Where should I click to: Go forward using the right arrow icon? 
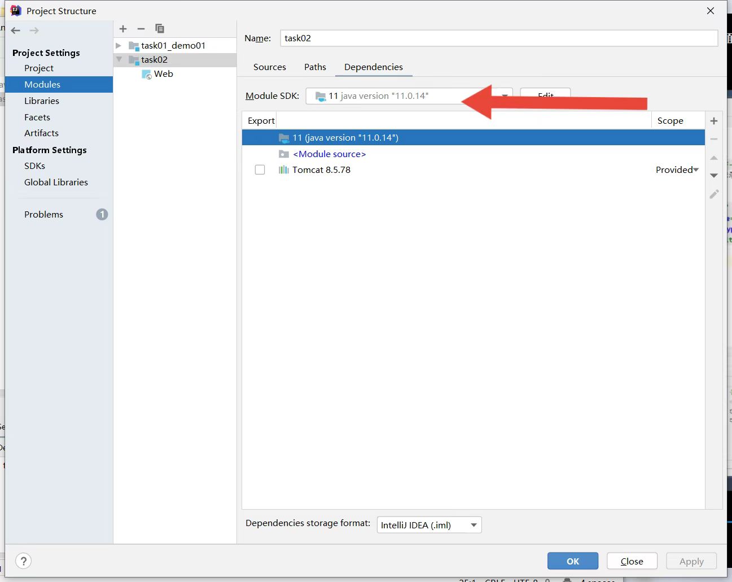pos(34,31)
